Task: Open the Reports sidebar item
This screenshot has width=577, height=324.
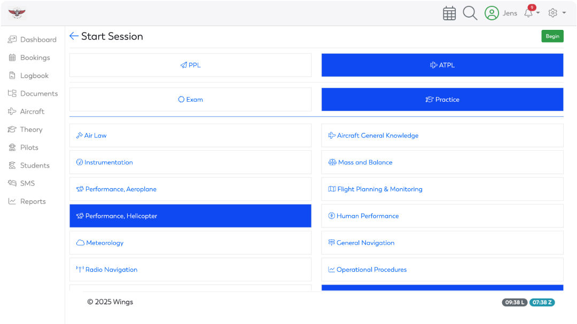Action: pos(32,201)
